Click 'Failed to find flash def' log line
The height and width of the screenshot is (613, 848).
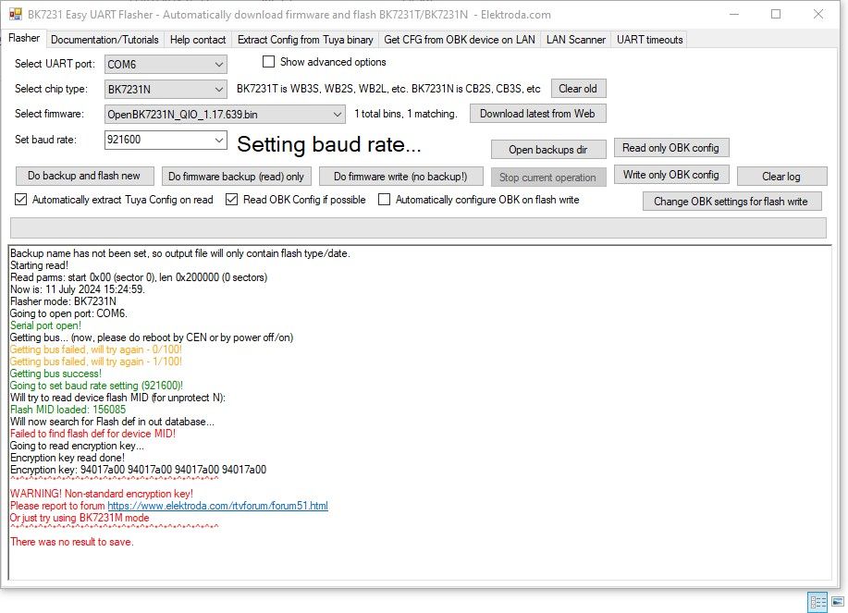pos(93,434)
